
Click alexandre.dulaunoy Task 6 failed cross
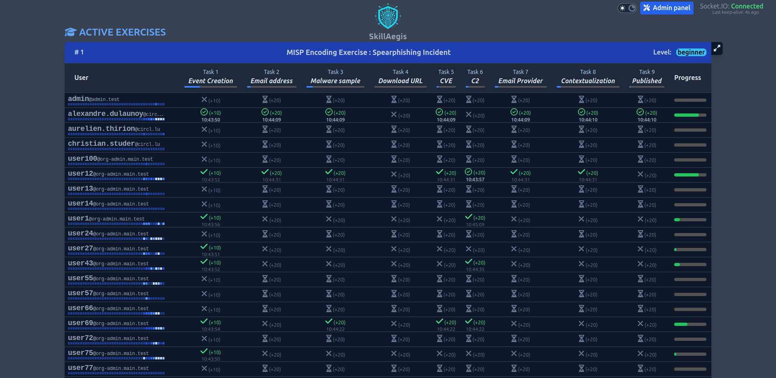point(468,115)
